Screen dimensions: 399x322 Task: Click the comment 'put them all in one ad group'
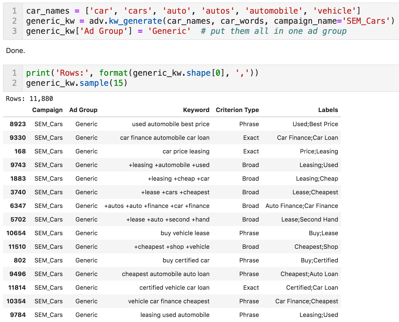coord(274,31)
